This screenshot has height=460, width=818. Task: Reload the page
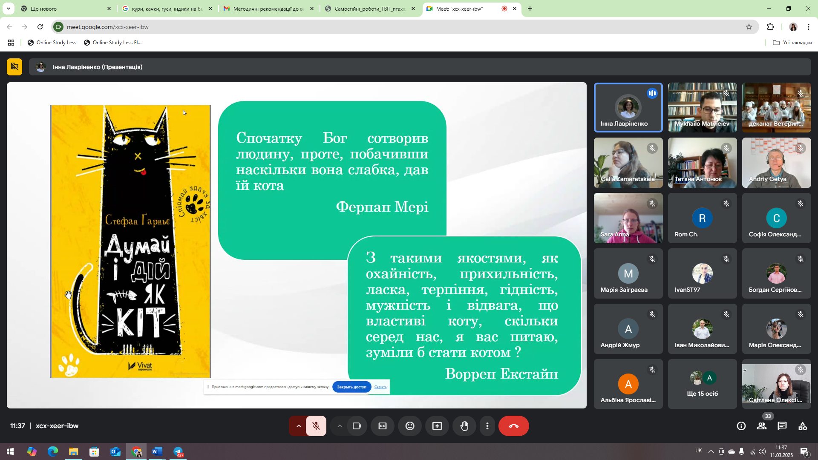[40, 27]
